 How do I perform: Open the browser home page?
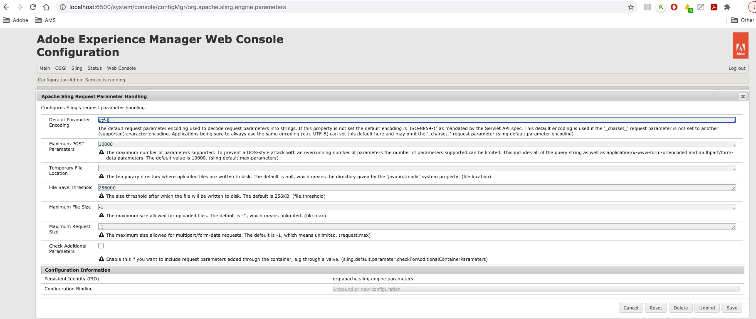pyautogui.click(x=46, y=7)
